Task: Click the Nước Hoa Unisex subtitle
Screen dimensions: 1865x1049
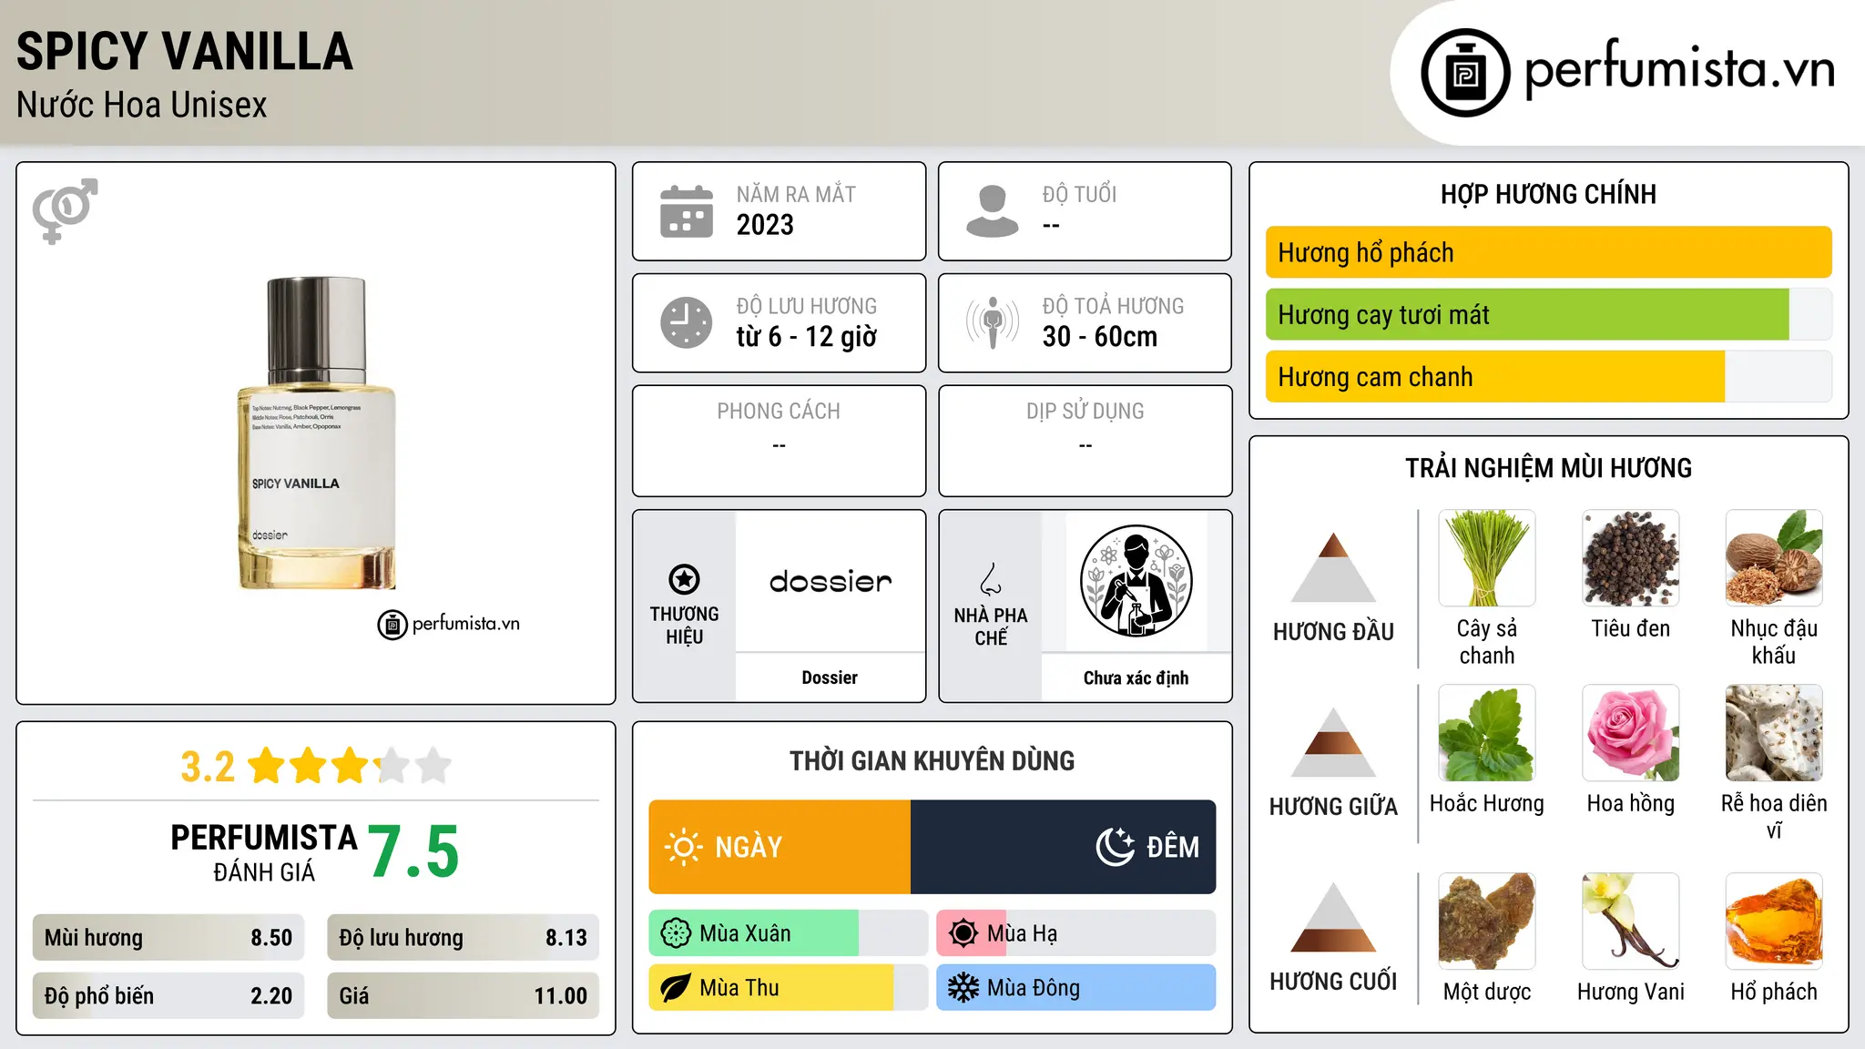Action: (x=142, y=106)
